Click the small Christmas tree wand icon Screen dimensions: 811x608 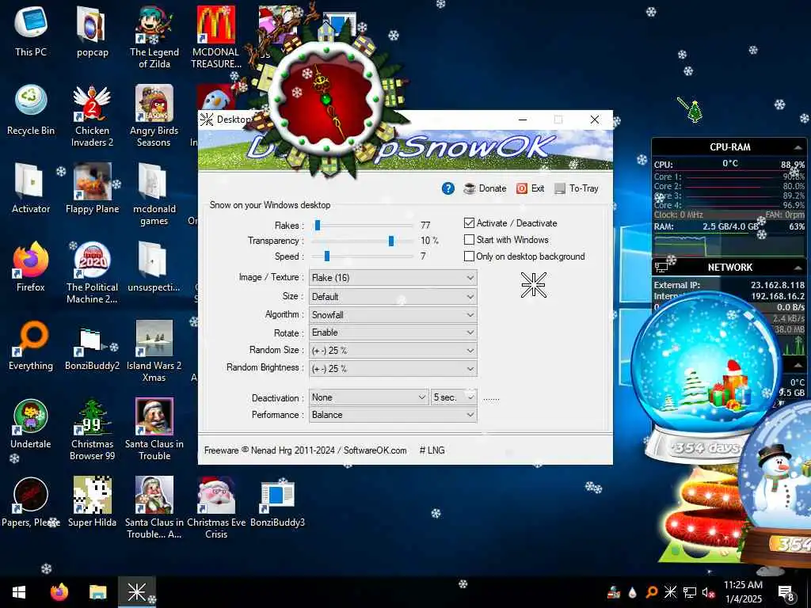[691, 109]
